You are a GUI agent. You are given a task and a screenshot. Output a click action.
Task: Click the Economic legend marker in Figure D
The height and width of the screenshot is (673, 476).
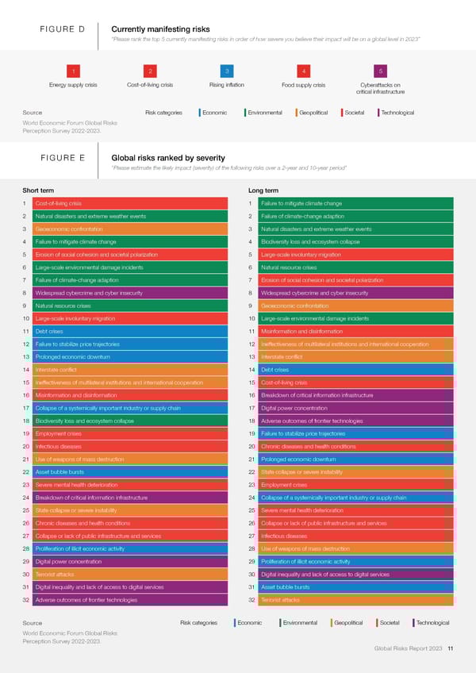click(200, 113)
